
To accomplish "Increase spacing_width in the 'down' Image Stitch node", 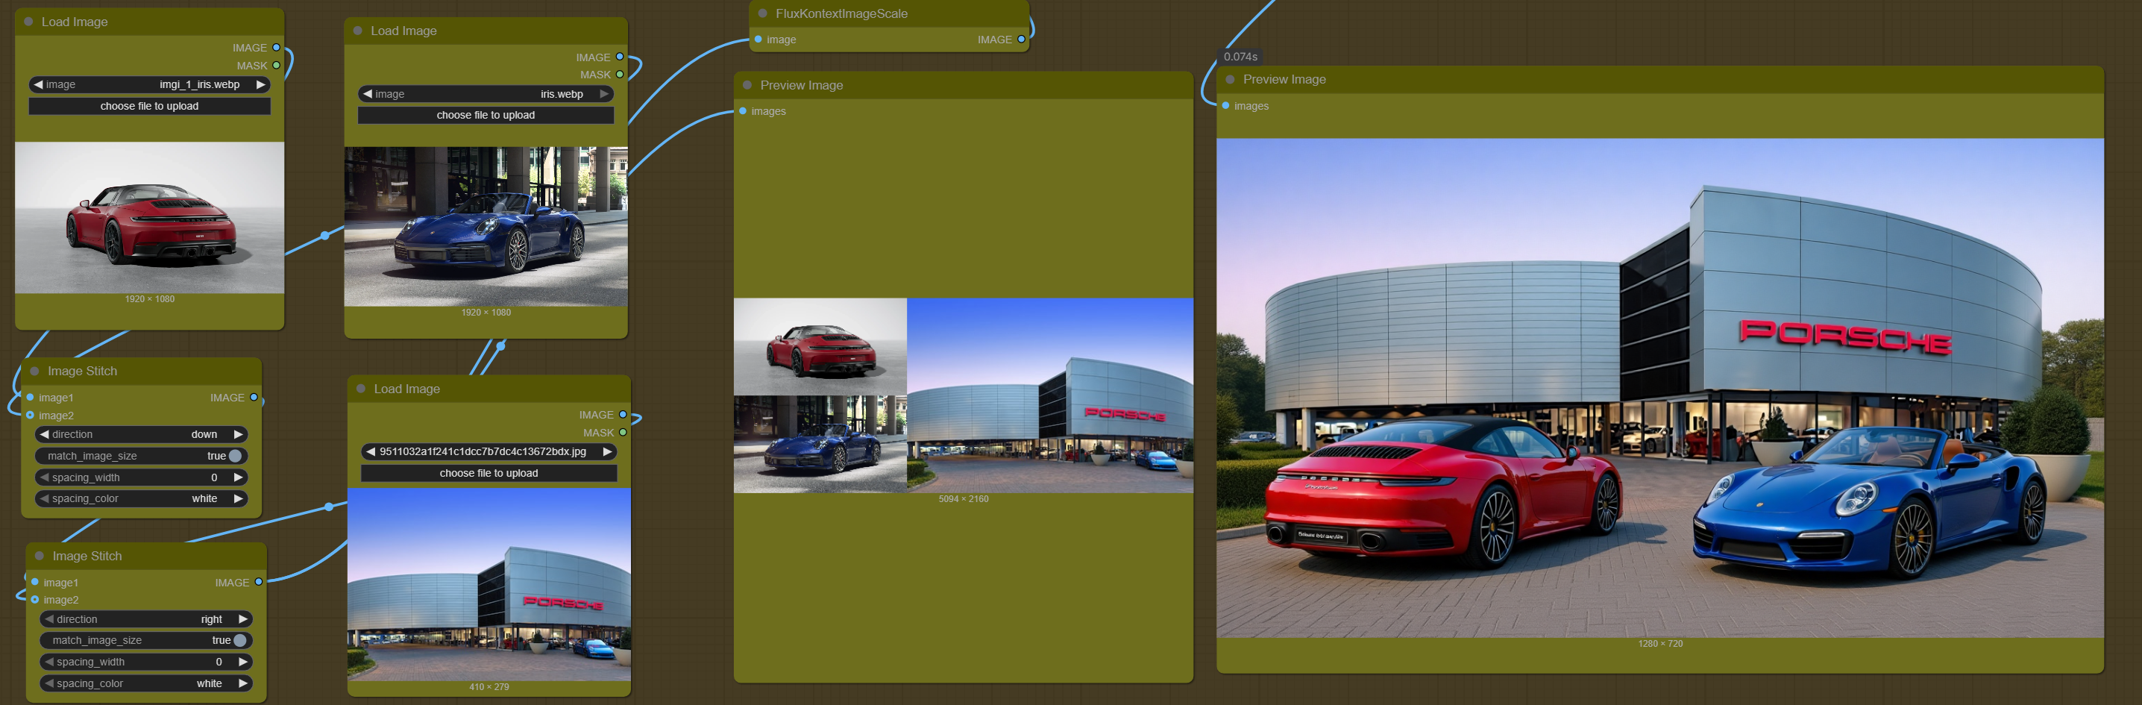I will click(x=238, y=477).
